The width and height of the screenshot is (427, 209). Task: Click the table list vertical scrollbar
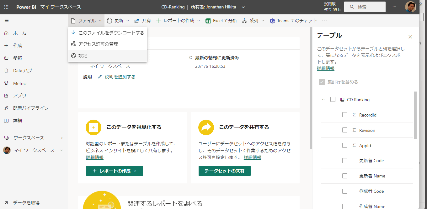click(x=416, y=115)
